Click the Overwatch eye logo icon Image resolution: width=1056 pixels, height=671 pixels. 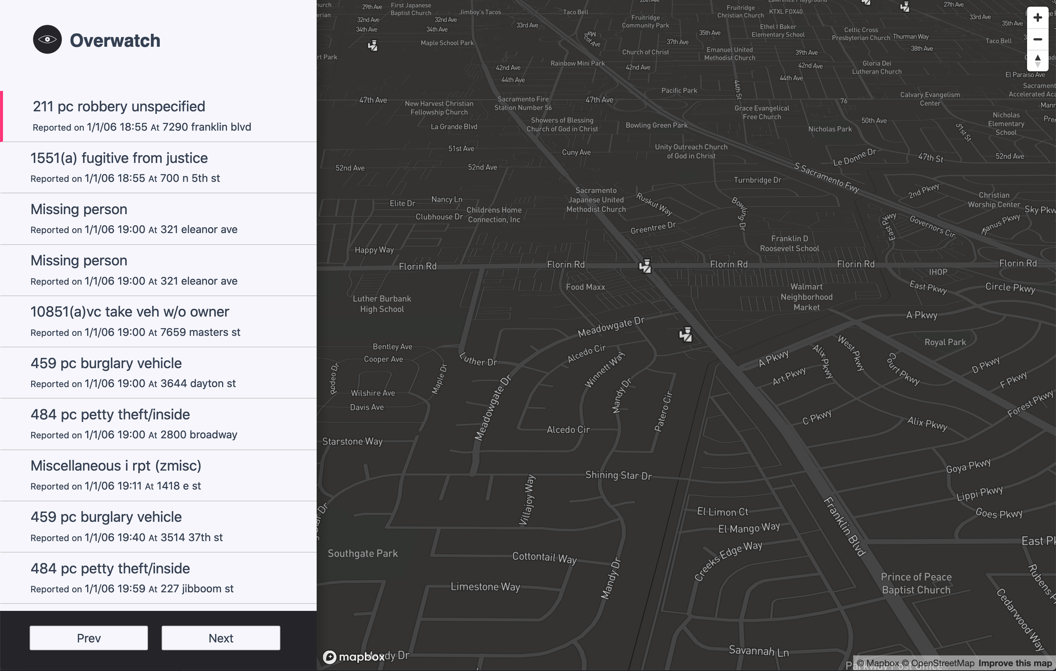coord(47,39)
